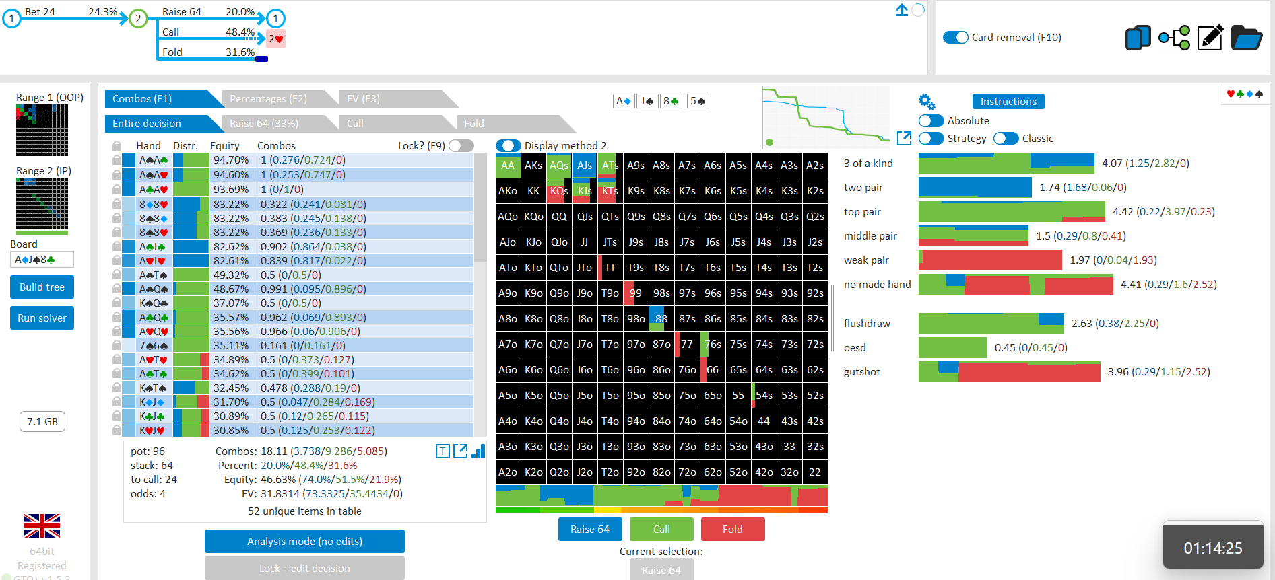Open the settings gears icon

927,102
